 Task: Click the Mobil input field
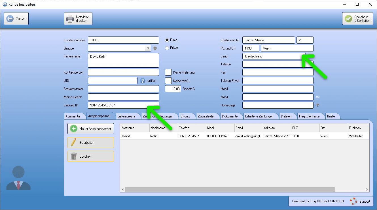pos(278,89)
